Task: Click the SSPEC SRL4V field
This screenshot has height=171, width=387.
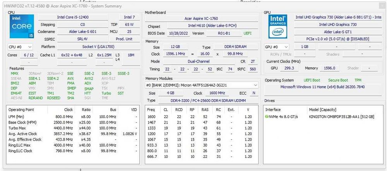Action: coord(83,39)
